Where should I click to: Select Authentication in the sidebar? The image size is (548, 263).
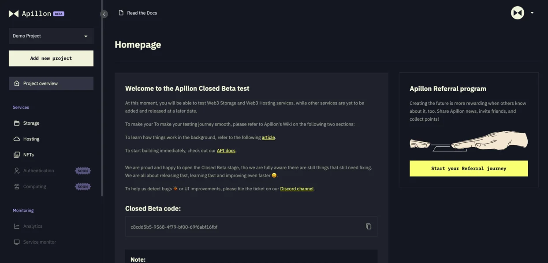[38, 170]
